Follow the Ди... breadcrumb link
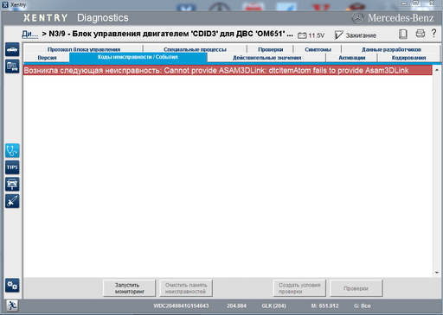Image resolution: width=443 pixels, height=315 pixels. point(30,34)
